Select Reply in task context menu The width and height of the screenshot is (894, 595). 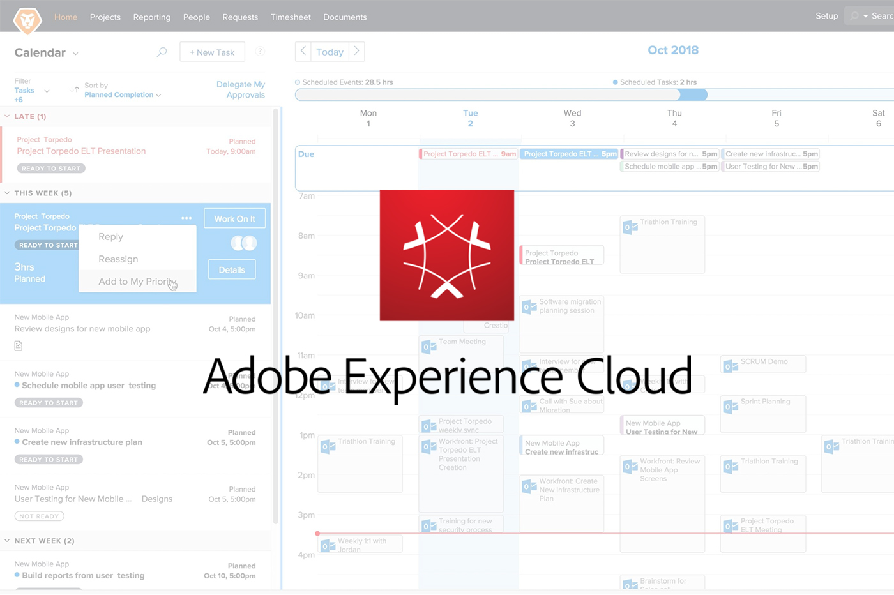coord(137,237)
